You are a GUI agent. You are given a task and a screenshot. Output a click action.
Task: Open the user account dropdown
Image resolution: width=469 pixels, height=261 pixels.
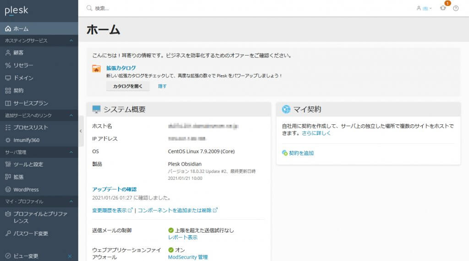tap(424, 8)
